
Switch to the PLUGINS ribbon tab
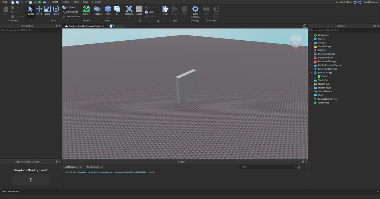pyautogui.click(x=97, y=2)
